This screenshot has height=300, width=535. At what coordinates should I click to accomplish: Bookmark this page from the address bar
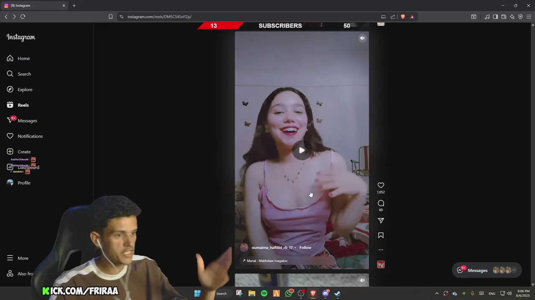click(110, 17)
